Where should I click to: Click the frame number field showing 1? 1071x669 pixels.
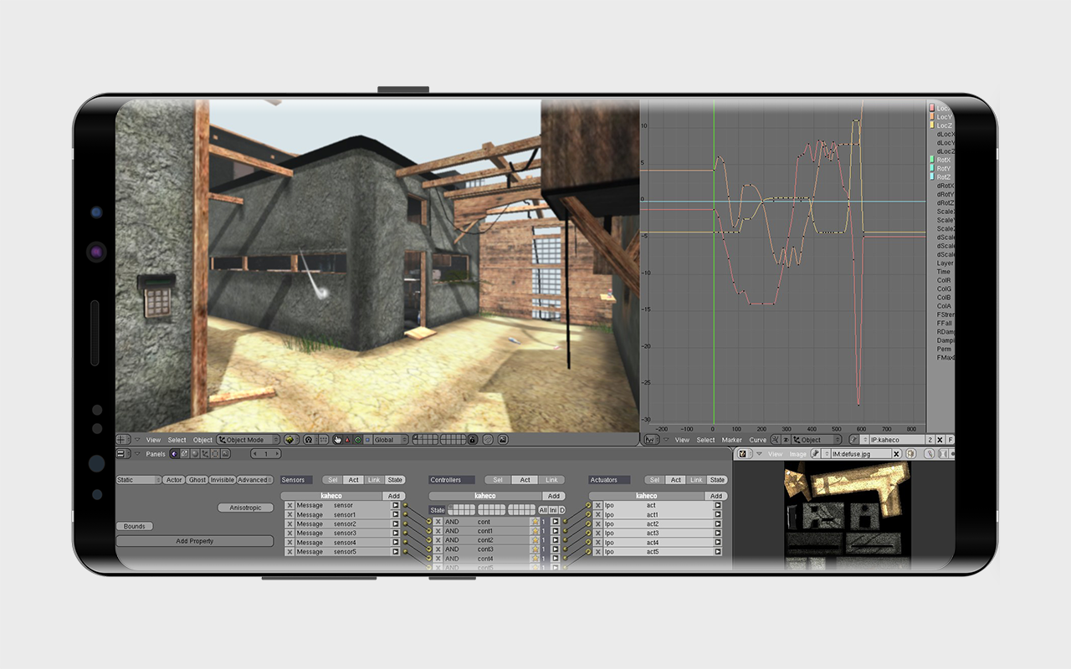[266, 454]
